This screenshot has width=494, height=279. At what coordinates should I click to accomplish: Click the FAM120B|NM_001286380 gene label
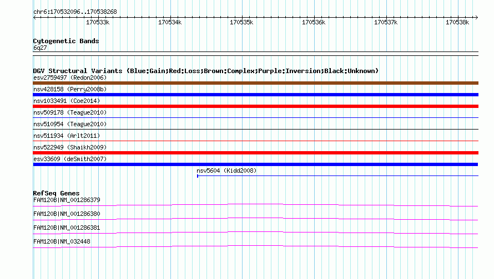[67, 214]
